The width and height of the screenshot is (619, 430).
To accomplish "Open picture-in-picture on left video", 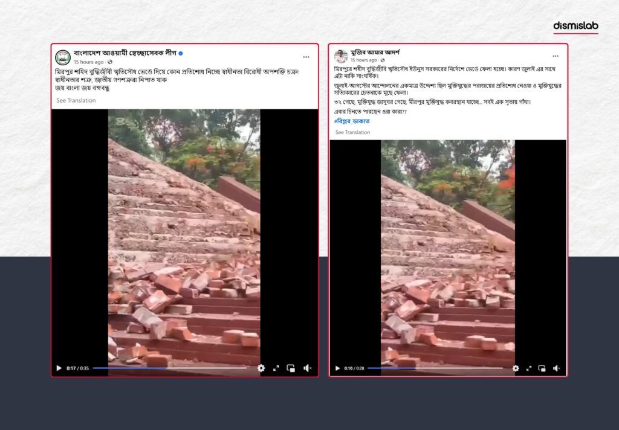I will coord(291,368).
